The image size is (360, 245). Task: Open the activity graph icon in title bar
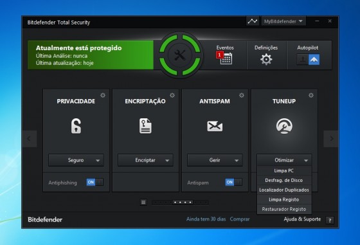(x=253, y=21)
